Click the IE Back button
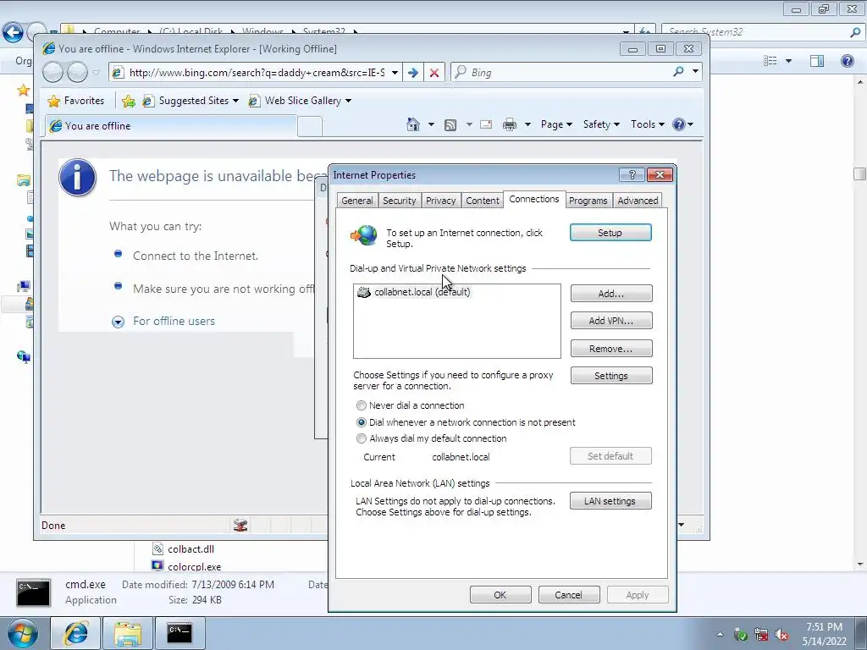Screen dimensions: 867x650 click(x=52, y=72)
